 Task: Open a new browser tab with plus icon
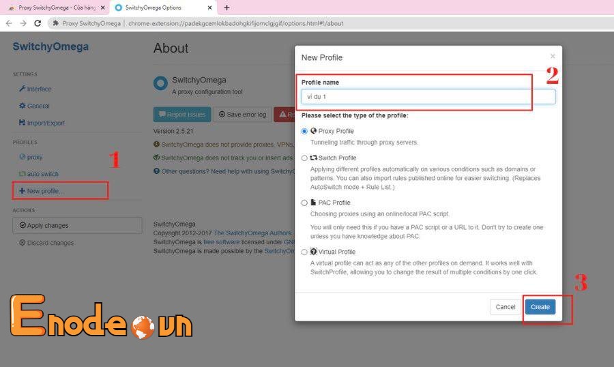[x=226, y=8]
